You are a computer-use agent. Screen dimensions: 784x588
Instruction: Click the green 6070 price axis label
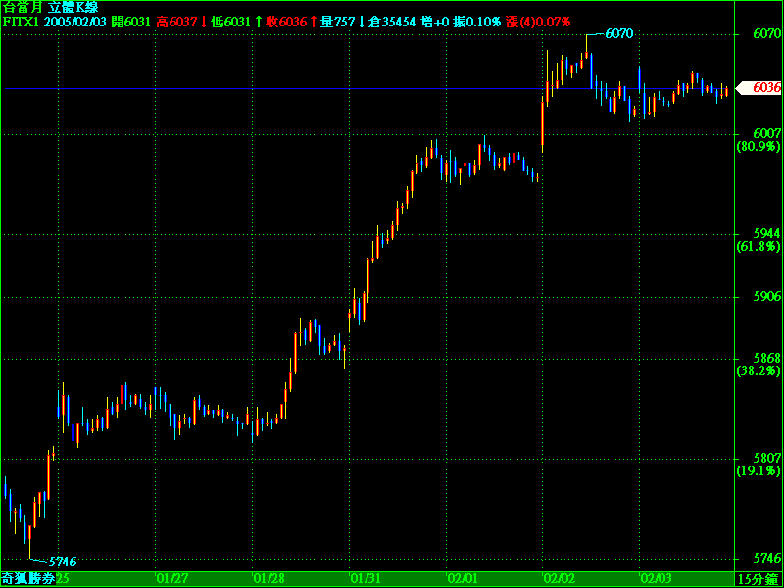point(766,34)
